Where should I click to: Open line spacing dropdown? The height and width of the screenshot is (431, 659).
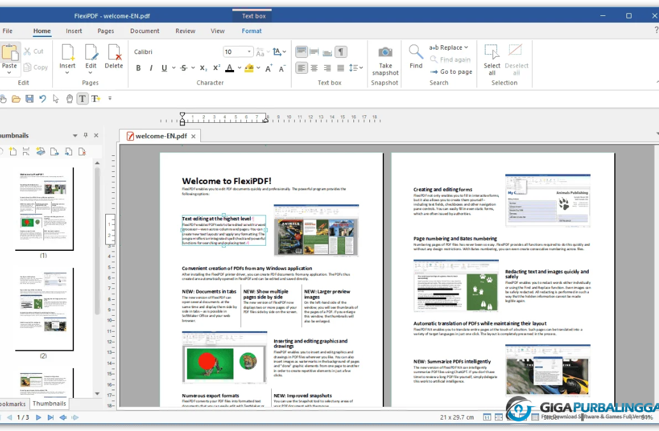pos(357,68)
